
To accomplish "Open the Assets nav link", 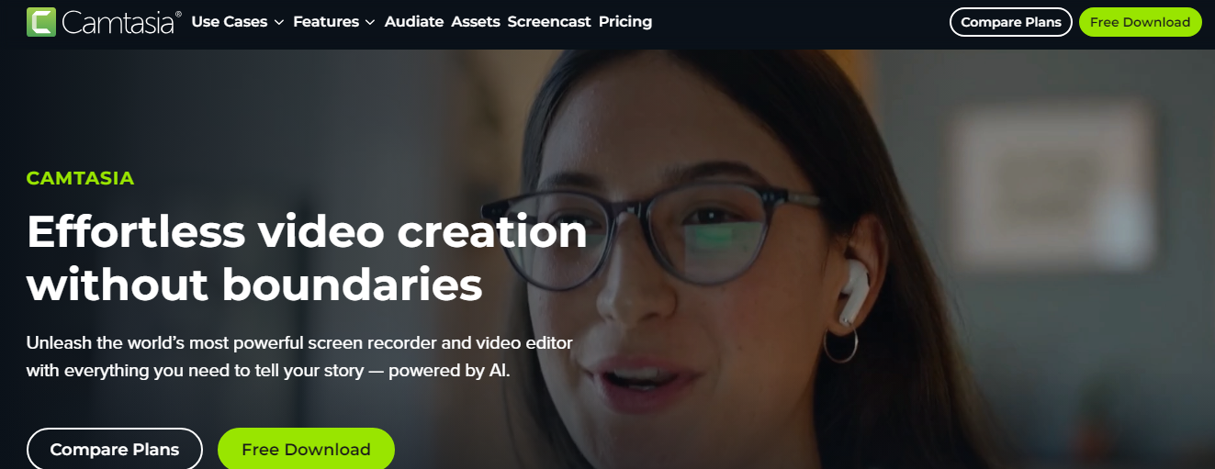I will tap(476, 22).
